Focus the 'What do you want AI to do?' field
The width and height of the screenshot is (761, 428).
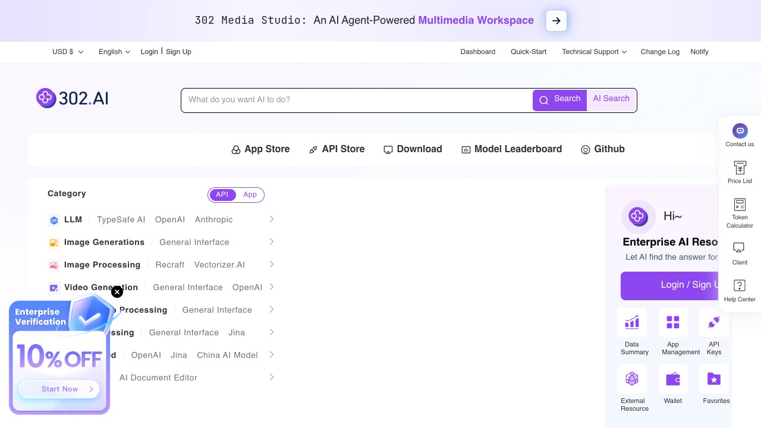(x=357, y=100)
